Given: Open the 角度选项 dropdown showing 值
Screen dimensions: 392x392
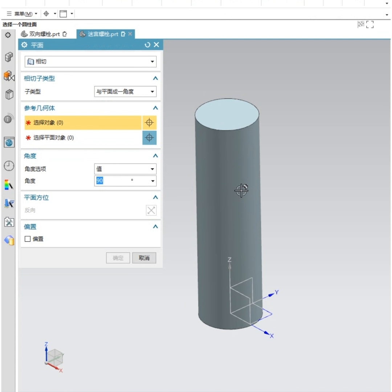Looking at the screenshot, I should [125, 169].
